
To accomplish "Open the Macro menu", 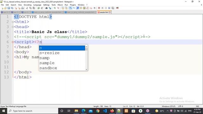I will pyautogui.click(x=60, y=5).
